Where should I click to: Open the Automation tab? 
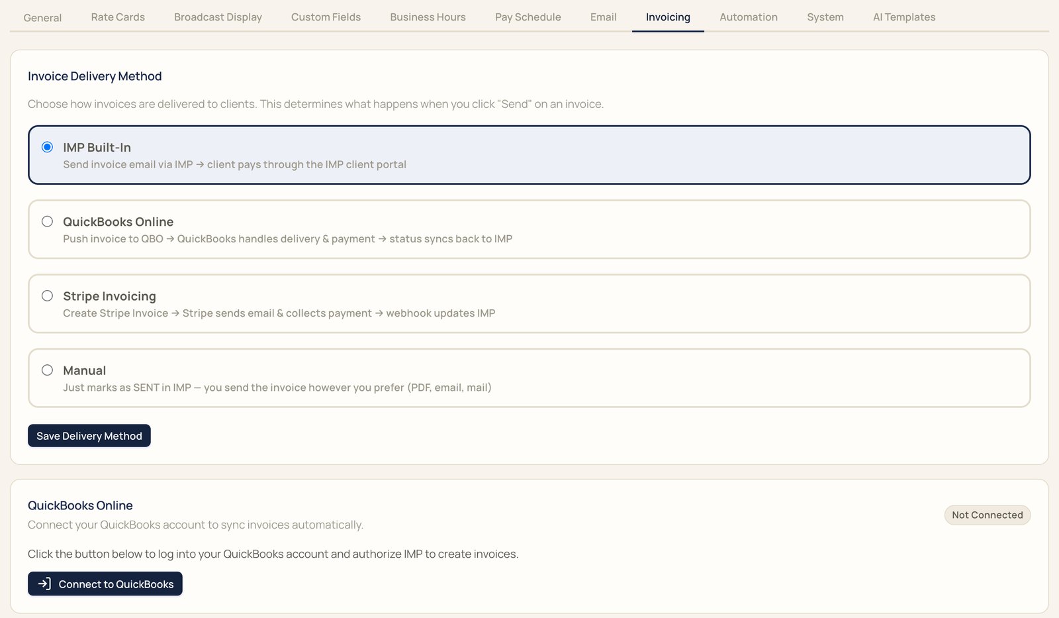(749, 17)
